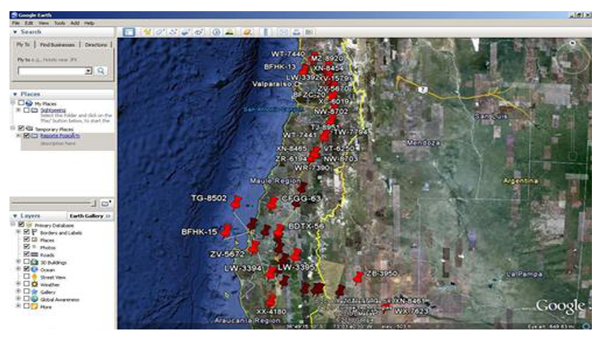Uncheck the Temporary Places checkbox
The width and height of the screenshot is (604, 345).
22,129
